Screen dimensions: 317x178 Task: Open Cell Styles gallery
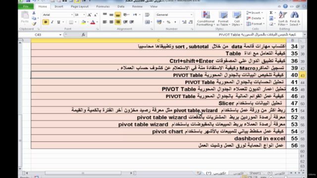pos(237,19)
